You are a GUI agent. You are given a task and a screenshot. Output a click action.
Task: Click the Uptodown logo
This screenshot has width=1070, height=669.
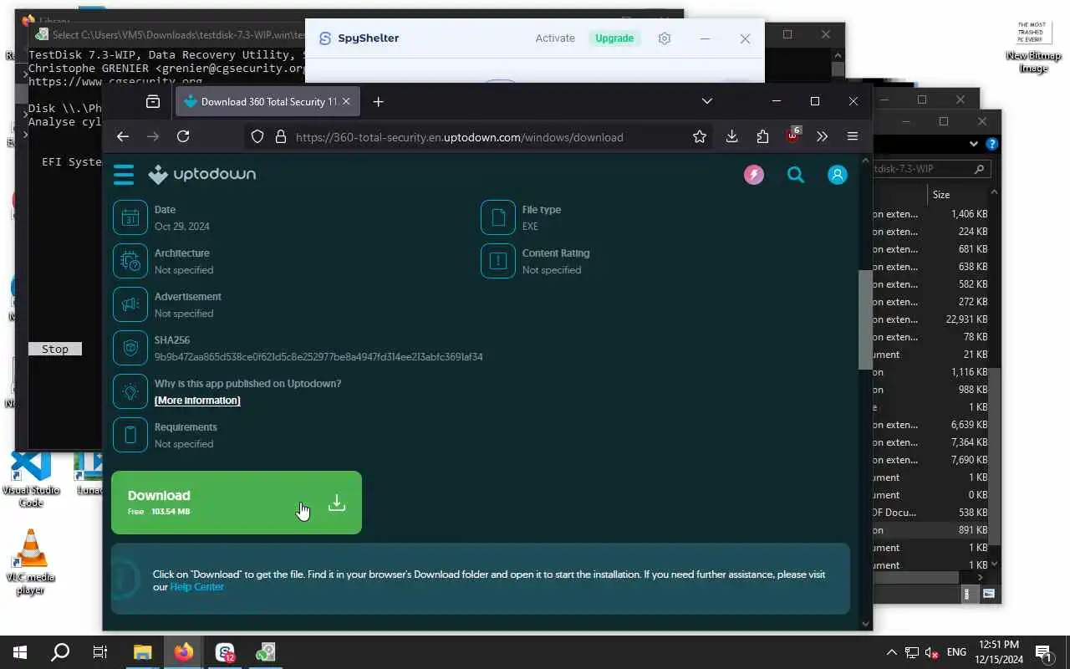[202, 174]
